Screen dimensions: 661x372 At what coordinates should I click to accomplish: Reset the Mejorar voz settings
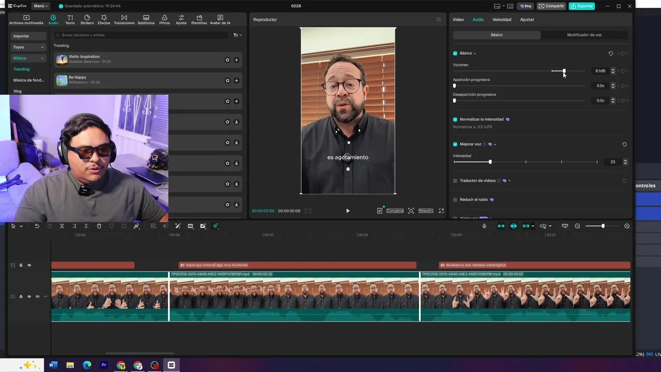click(624, 144)
